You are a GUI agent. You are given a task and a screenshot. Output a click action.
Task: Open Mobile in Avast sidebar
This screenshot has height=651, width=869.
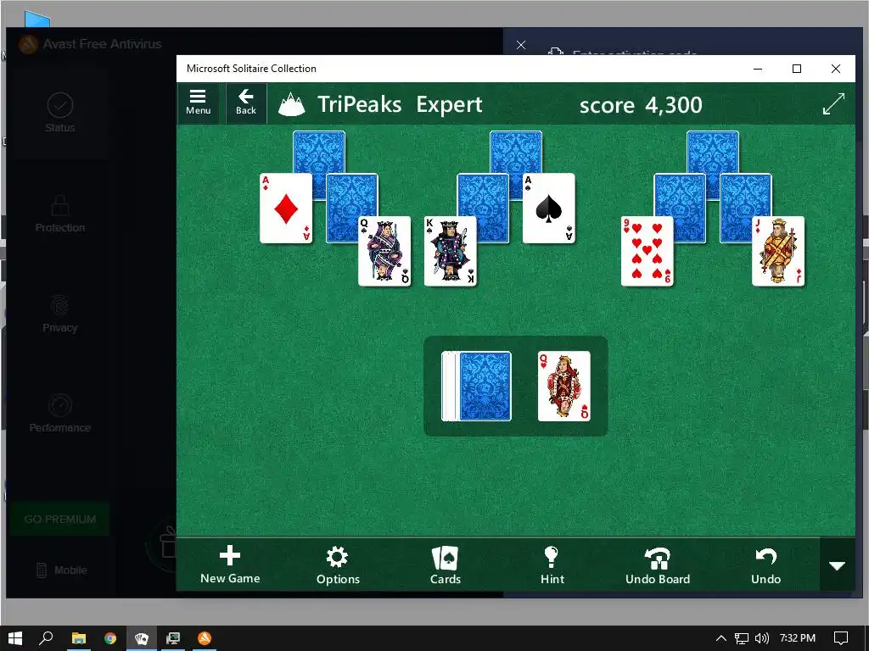(62, 570)
